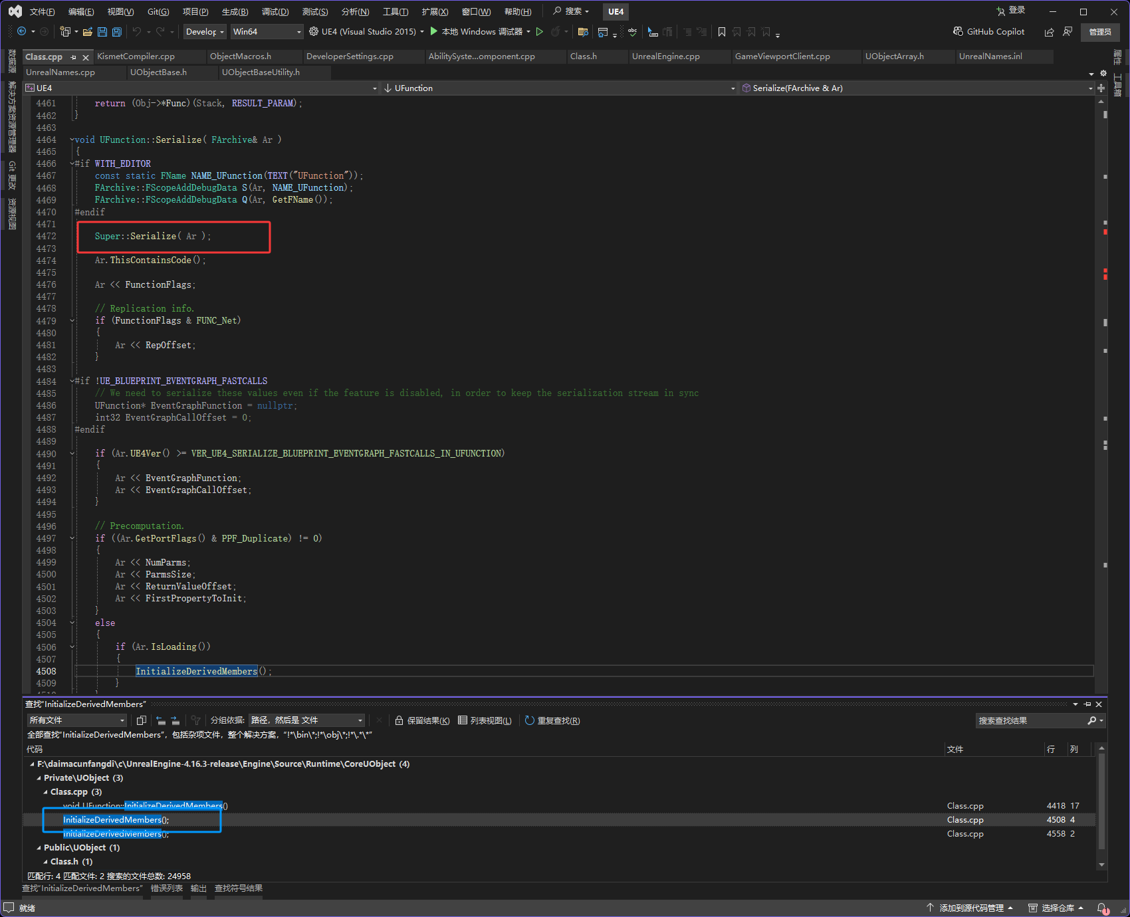The height and width of the screenshot is (917, 1130).
Task: Close the Class.cpp tab
Action: pyautogui.click(x=86, y=57)
